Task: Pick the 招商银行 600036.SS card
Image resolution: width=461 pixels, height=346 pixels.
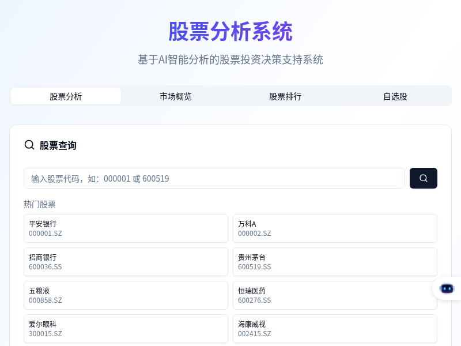Action: point(126,262)
